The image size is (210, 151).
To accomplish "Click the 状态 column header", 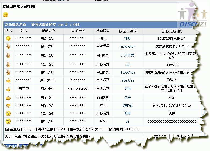I will tap(9, 31).
